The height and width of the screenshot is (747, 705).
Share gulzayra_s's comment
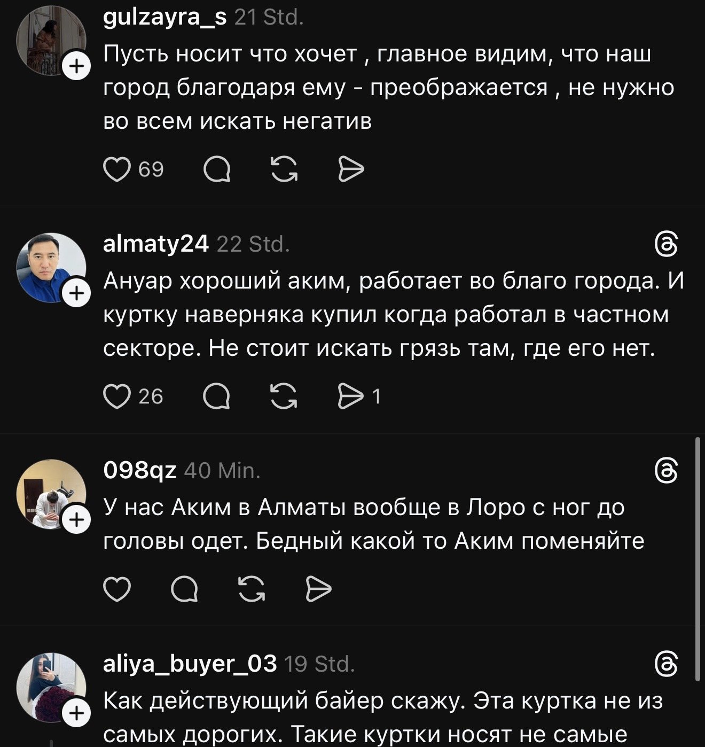pyautogui.click(x=351, y=170)
